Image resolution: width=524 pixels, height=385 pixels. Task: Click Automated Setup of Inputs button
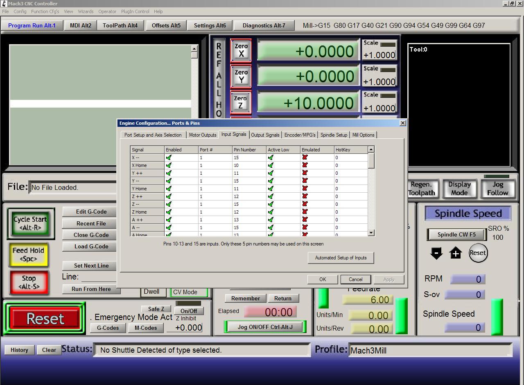point(341,258)
